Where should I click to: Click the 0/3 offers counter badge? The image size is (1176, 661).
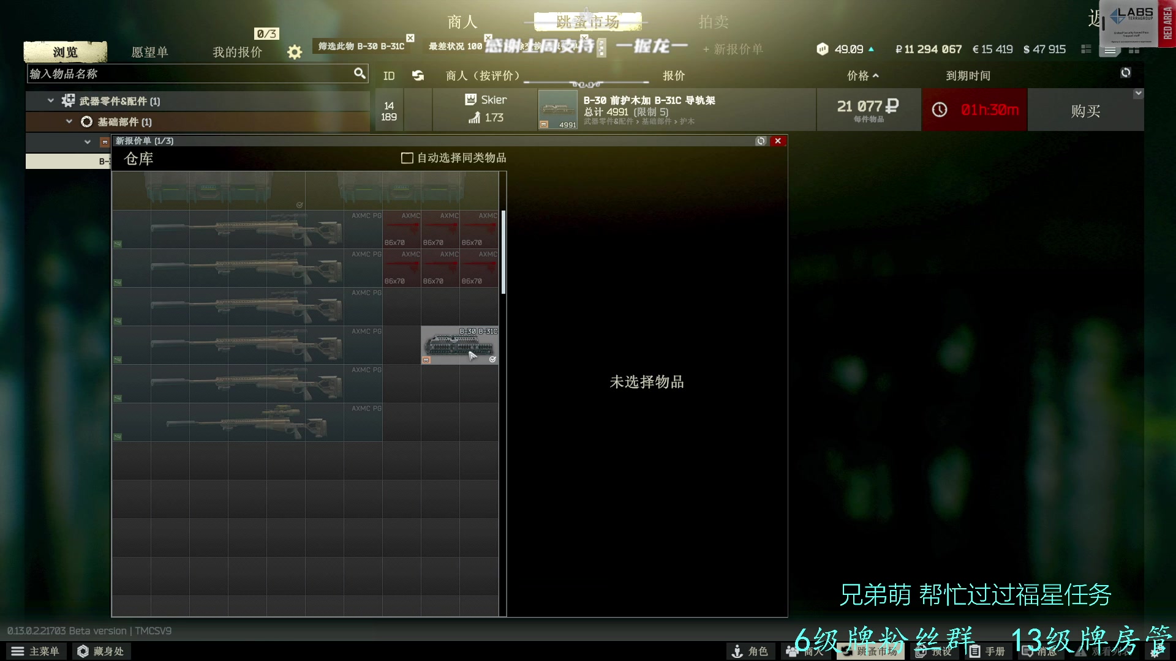266,34
